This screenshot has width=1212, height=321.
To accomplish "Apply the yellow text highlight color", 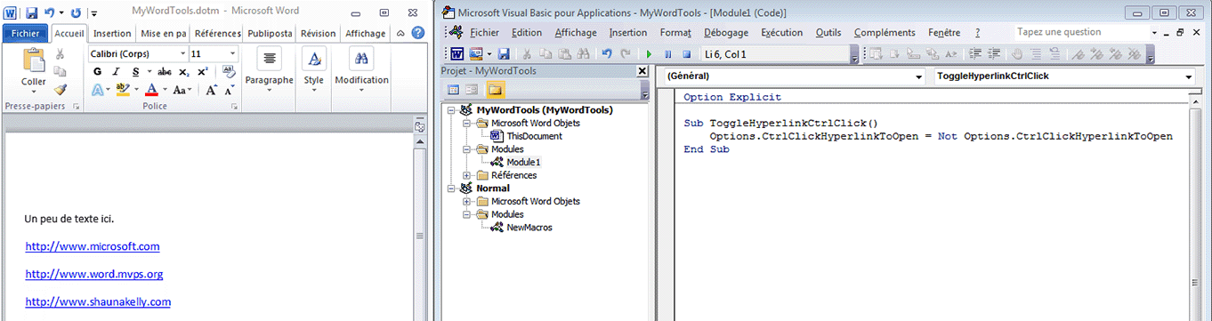I will (x=123, y=90).
